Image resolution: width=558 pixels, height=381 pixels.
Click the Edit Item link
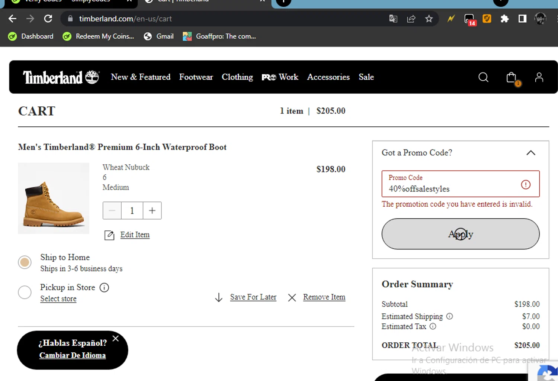pyautogui.click(x=135, y=235)
